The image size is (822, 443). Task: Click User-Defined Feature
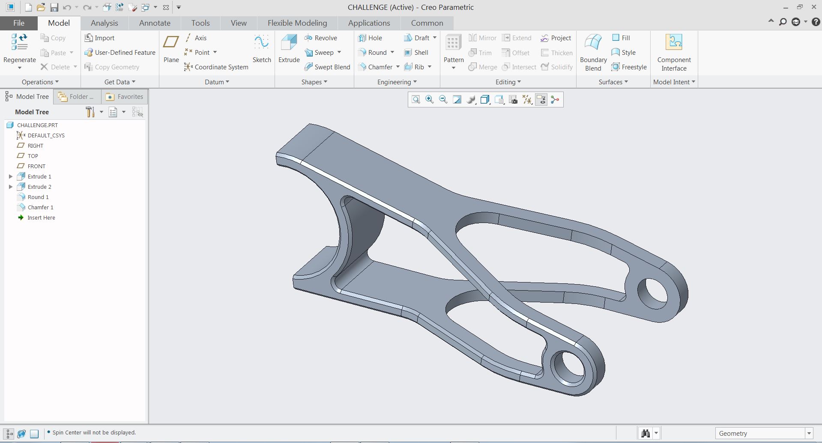click(x=120, y=53)
